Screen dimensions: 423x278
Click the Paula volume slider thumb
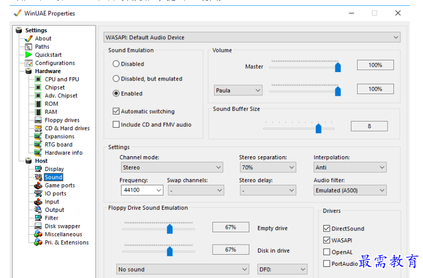(x=338, y=91)
